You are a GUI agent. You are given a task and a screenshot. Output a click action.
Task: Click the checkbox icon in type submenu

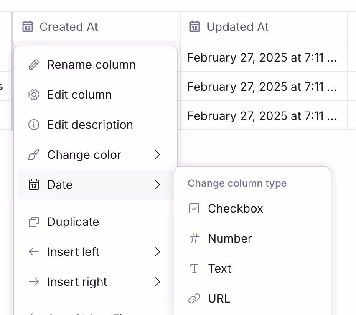(194, 208)
